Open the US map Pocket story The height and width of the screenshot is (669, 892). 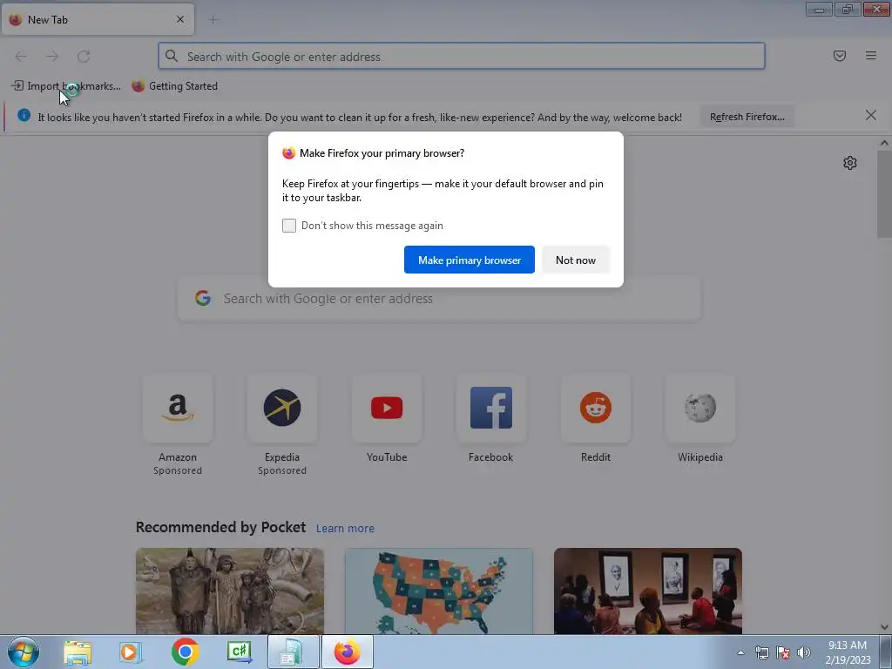point(439,591)
